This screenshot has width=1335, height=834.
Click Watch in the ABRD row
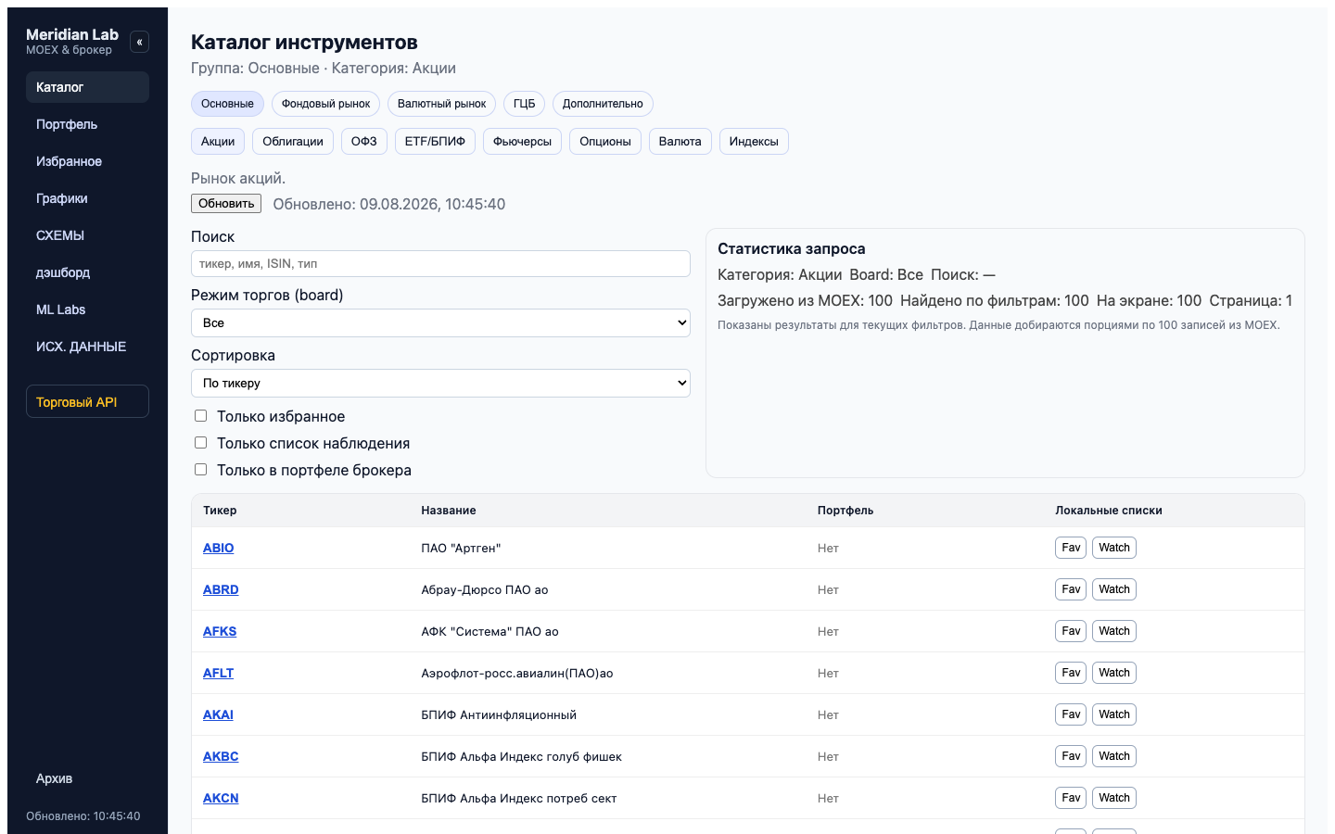tap(1114, 589)
